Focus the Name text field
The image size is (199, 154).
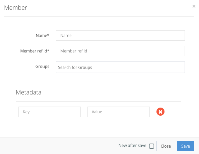point(120,35)
